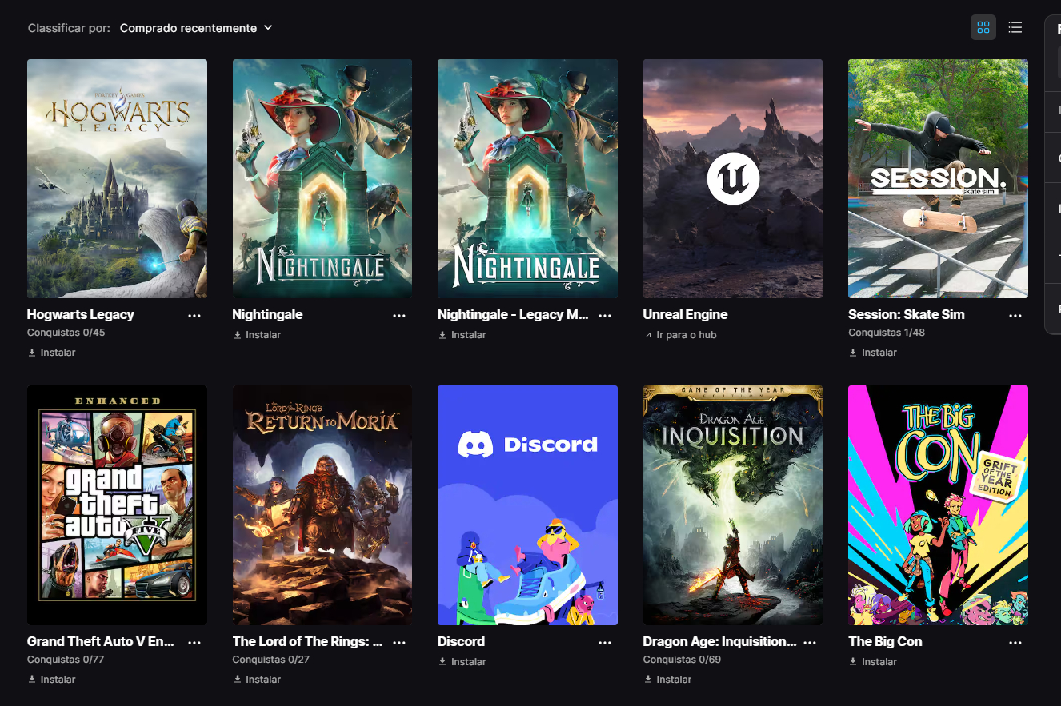Click the Discord cover thumbnail
Image resolution: width=1061 pixels, height=706 pixels.
pyautogui.click(x=527, y=505)
